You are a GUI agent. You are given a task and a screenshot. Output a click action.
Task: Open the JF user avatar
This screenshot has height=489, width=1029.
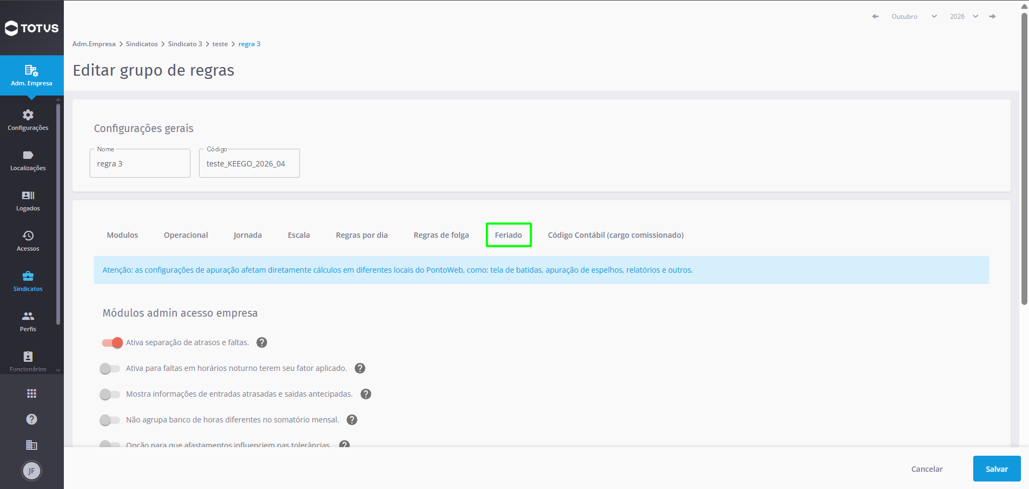pos(32,471)
